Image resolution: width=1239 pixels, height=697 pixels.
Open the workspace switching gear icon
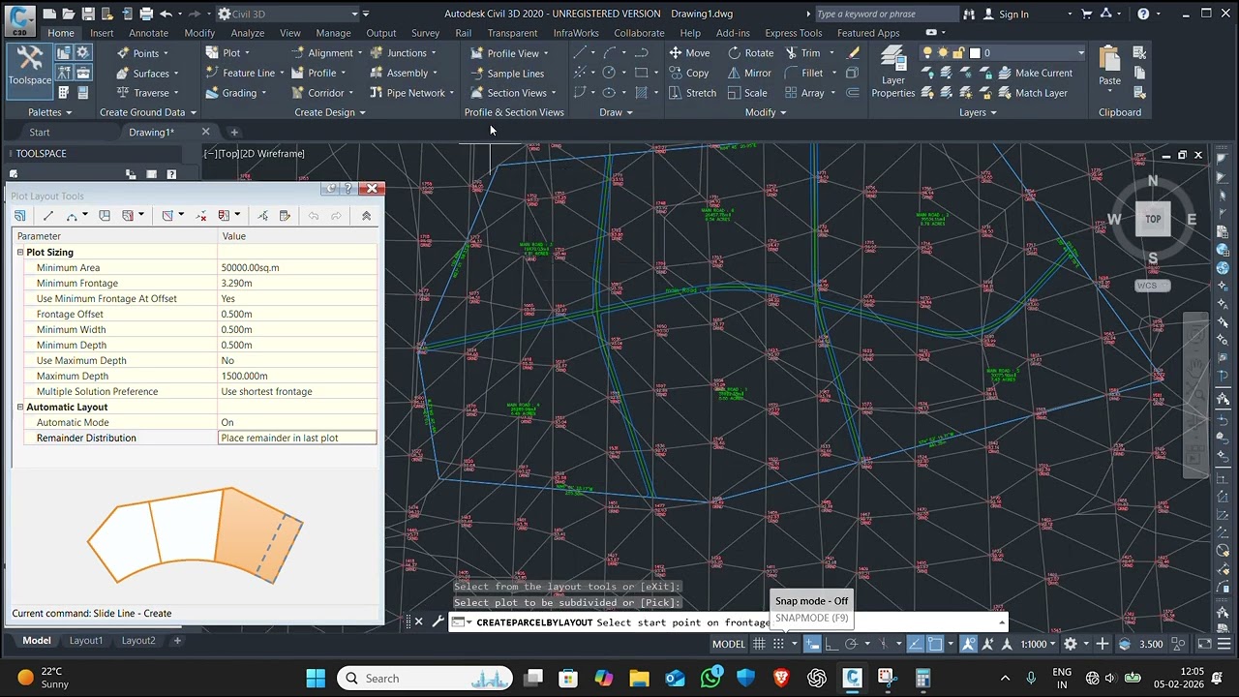[x=1071, y=644]
